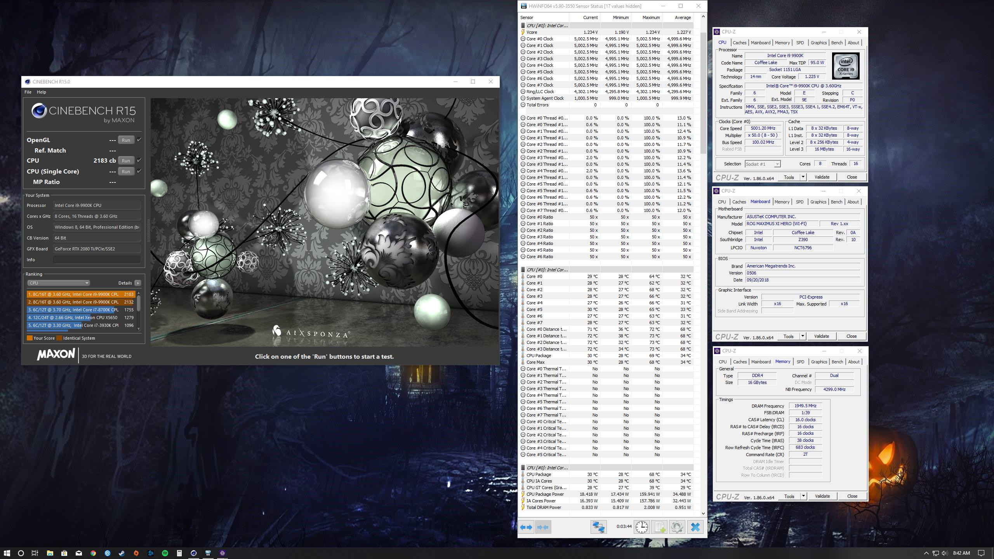Open Graphics tab in CPU-Z Memory window
994x559 pixels.
click(819, 362)
